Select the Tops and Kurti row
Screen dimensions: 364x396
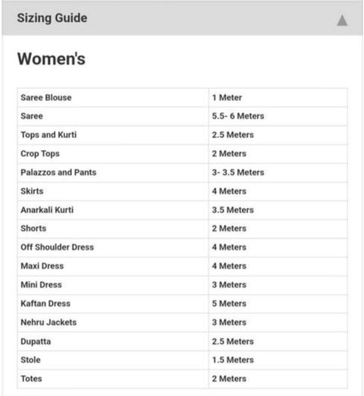click(x=182, y=135)
